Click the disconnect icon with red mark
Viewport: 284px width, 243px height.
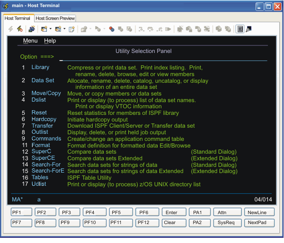(20, 29)
